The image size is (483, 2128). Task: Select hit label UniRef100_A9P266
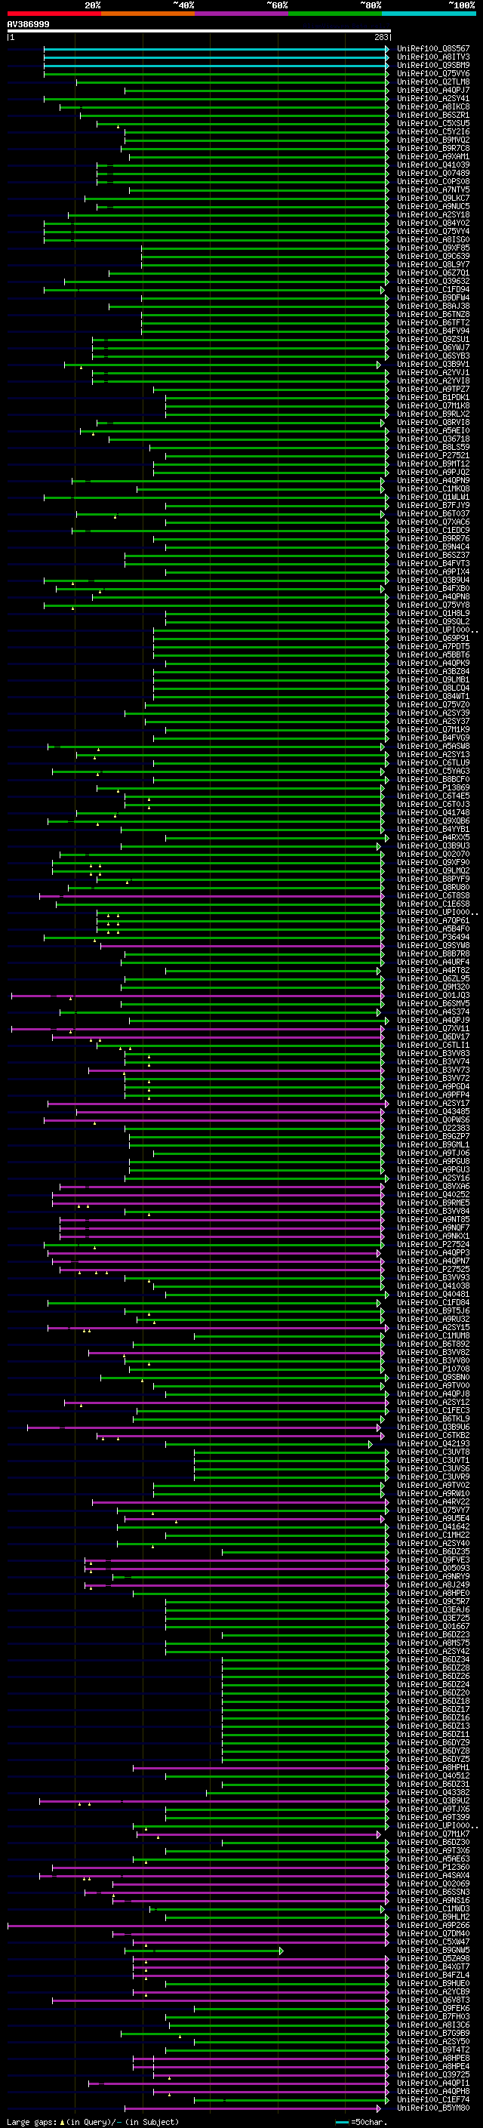tap(433, 1925)
